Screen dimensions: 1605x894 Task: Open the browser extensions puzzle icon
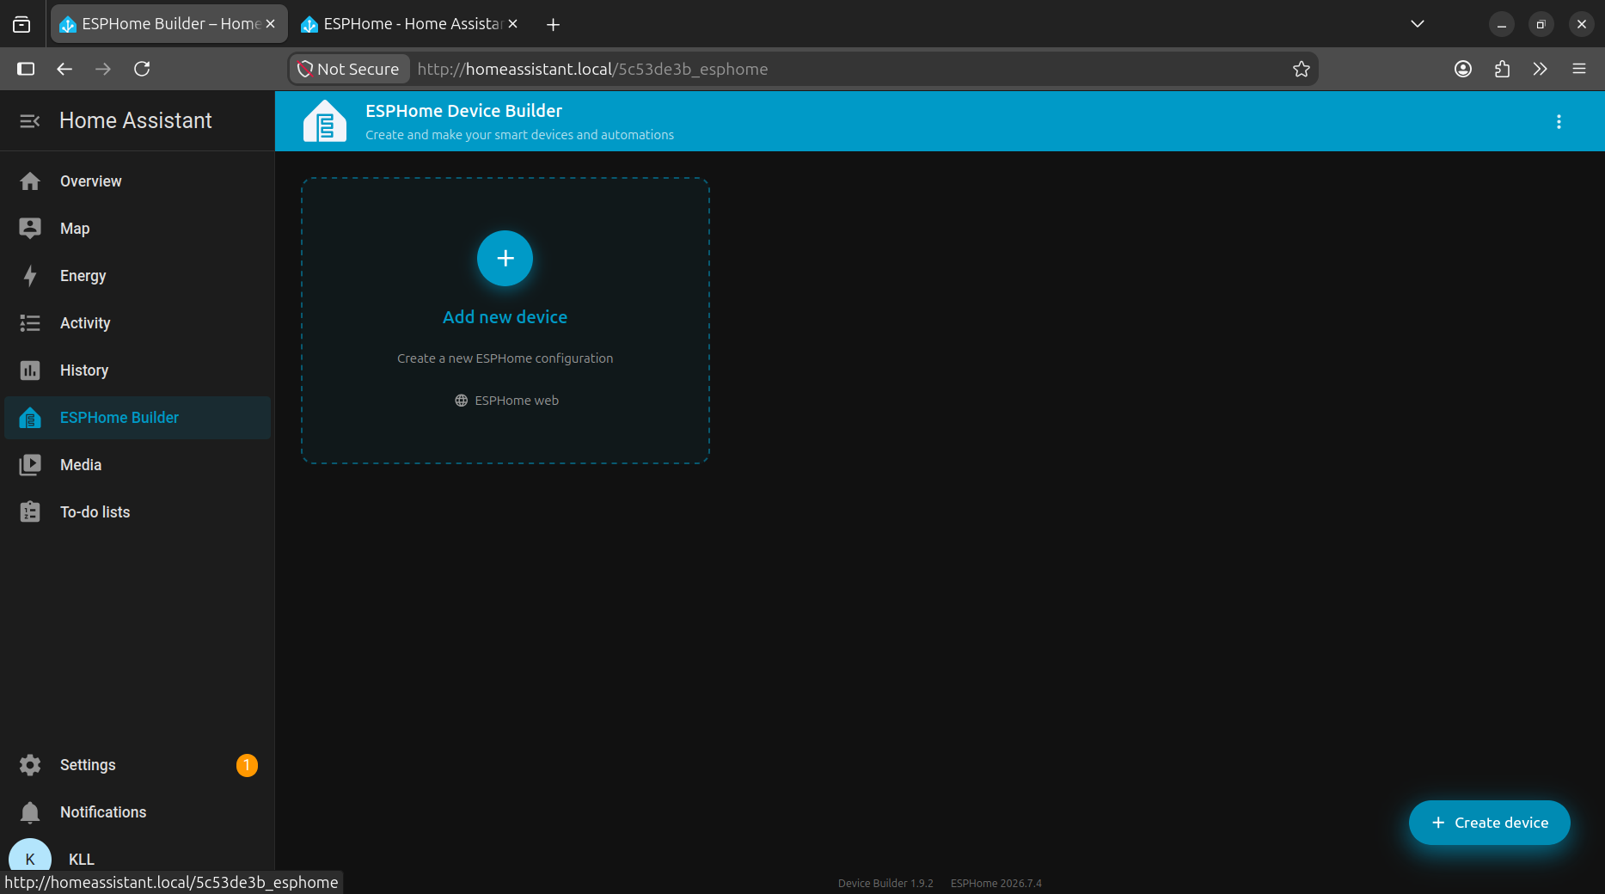click(x=1502, y=69)
